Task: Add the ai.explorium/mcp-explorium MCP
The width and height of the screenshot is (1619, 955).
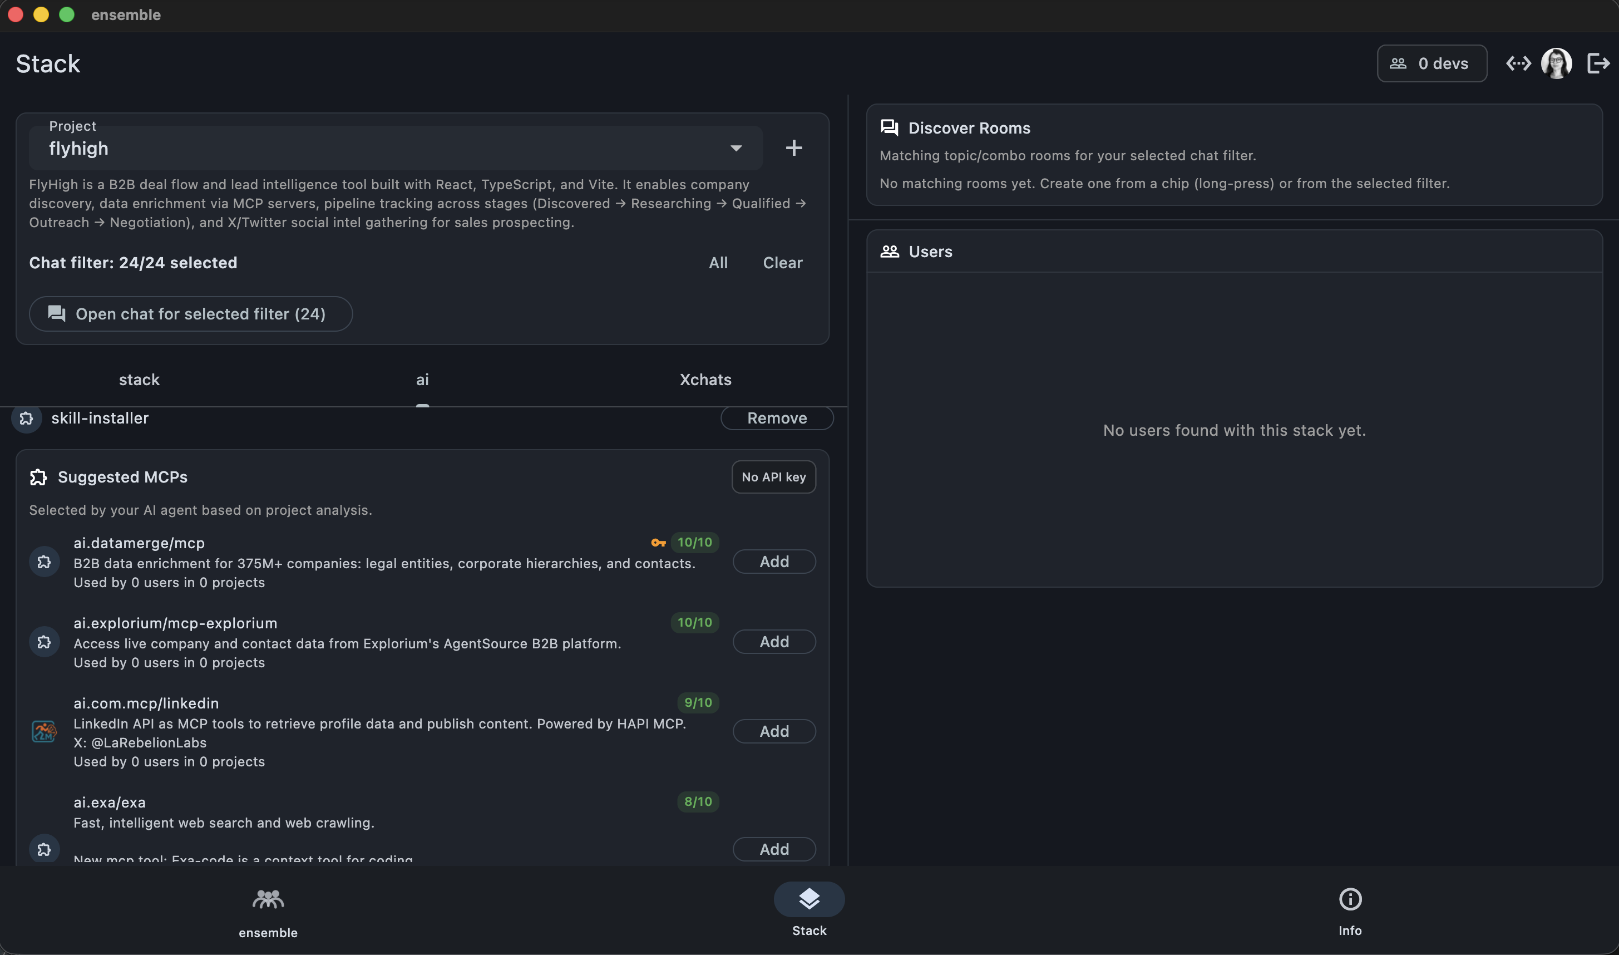Action: [774, 642]
